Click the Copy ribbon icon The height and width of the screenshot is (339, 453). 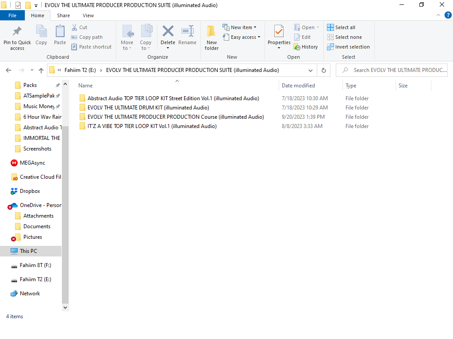point(41,31)
